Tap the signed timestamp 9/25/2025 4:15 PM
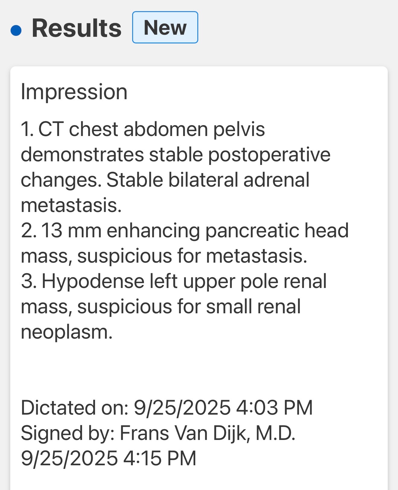This screenshot has width=398, height=490. [x=108, y=458]
